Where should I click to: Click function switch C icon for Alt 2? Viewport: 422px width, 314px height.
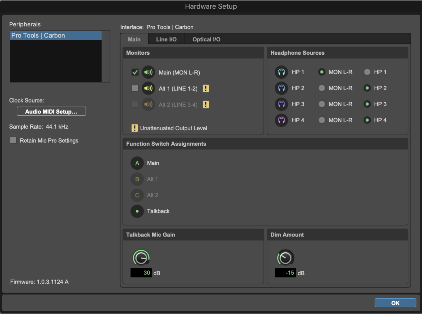click(137, 195)
